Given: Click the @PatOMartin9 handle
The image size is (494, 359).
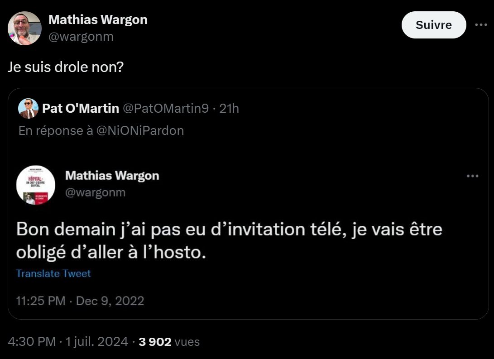Looking at the screenshot, I should pyautogui.click(x=166, y=108).
